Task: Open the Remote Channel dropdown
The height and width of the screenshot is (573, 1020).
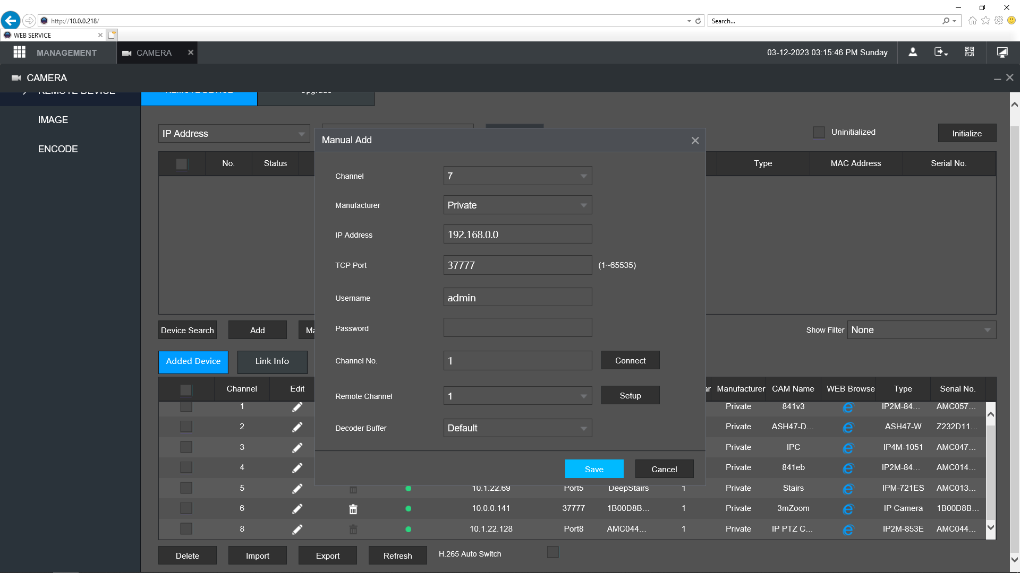Action: point(517,396)
